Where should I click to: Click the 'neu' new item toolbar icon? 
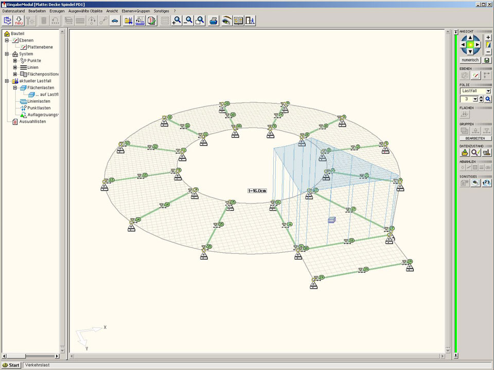point(19,21)
